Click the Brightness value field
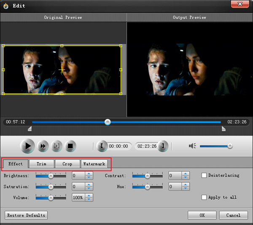 [x=78, y=176]
